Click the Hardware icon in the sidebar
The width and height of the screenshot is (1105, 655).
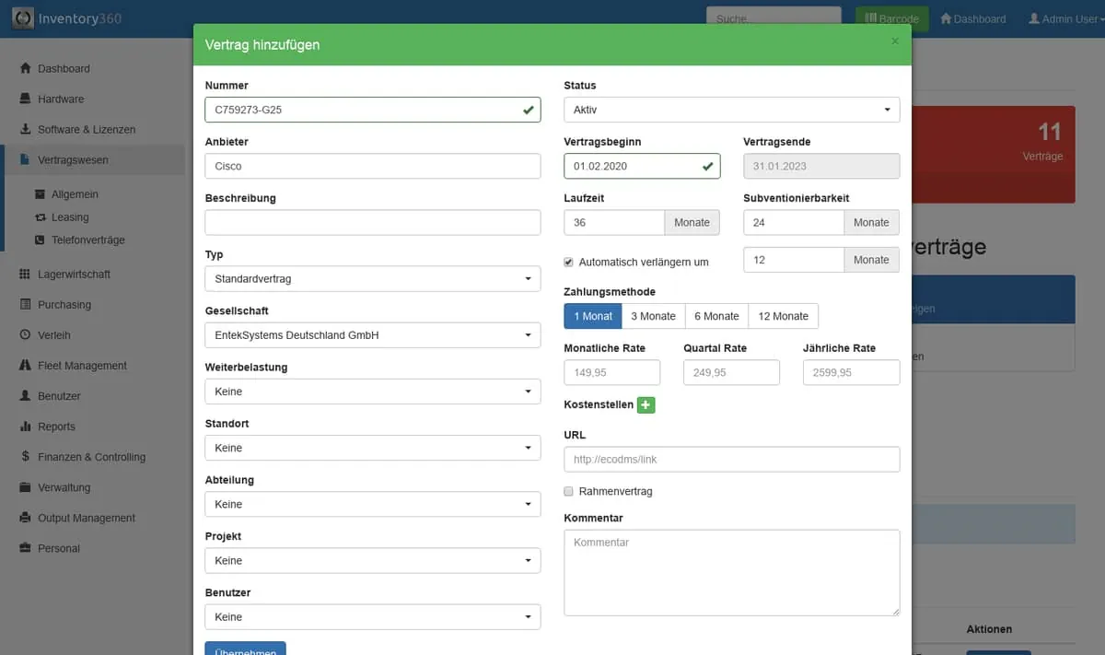pyautogui.click(x=26, y=99)
